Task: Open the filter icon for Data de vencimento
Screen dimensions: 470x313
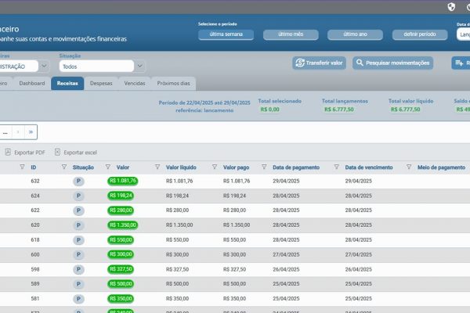Action: click(336, 167)
